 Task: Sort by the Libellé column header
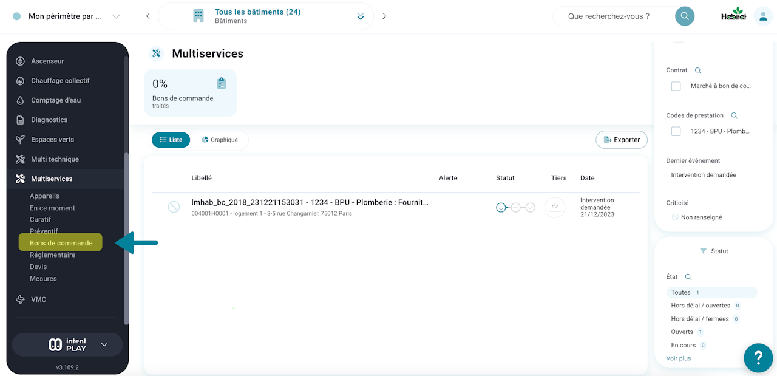(x=202, y=178)
